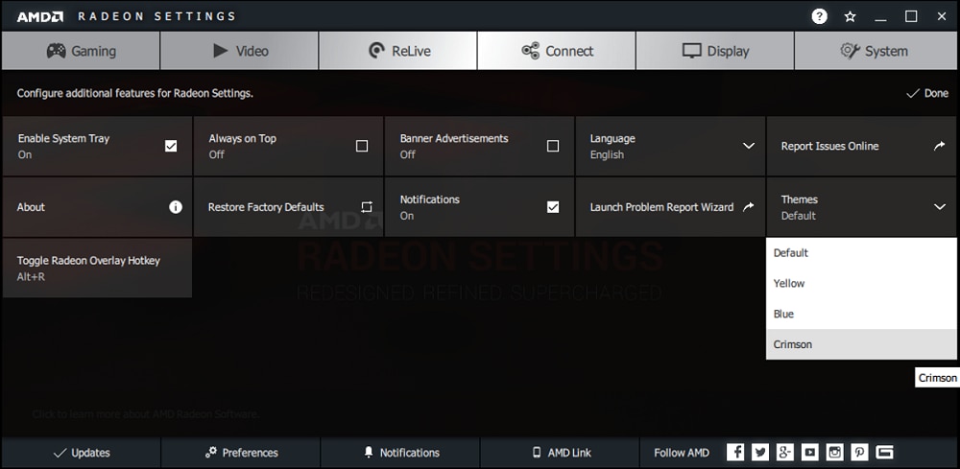This screenshot has height=469, width=960.
Task: Click the About info circle icon
Action: click(176, 207)
